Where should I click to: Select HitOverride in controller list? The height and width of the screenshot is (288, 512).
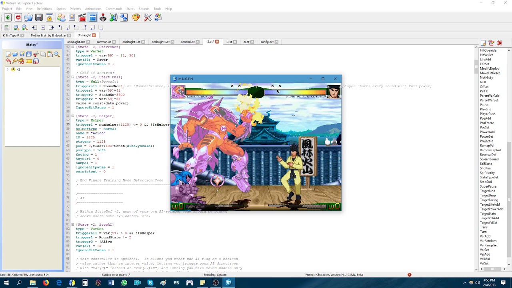coord(488,50)
